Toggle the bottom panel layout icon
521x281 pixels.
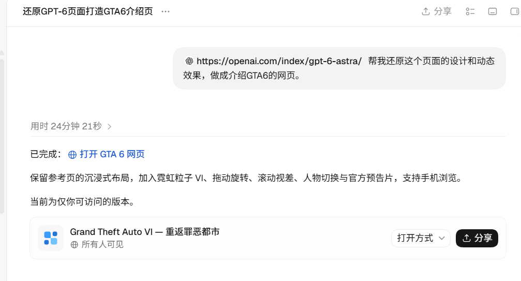[x=493, y=11]
